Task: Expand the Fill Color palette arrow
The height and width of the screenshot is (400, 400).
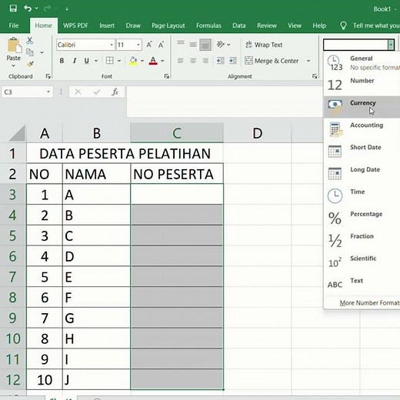Action: tap(142, 61)
